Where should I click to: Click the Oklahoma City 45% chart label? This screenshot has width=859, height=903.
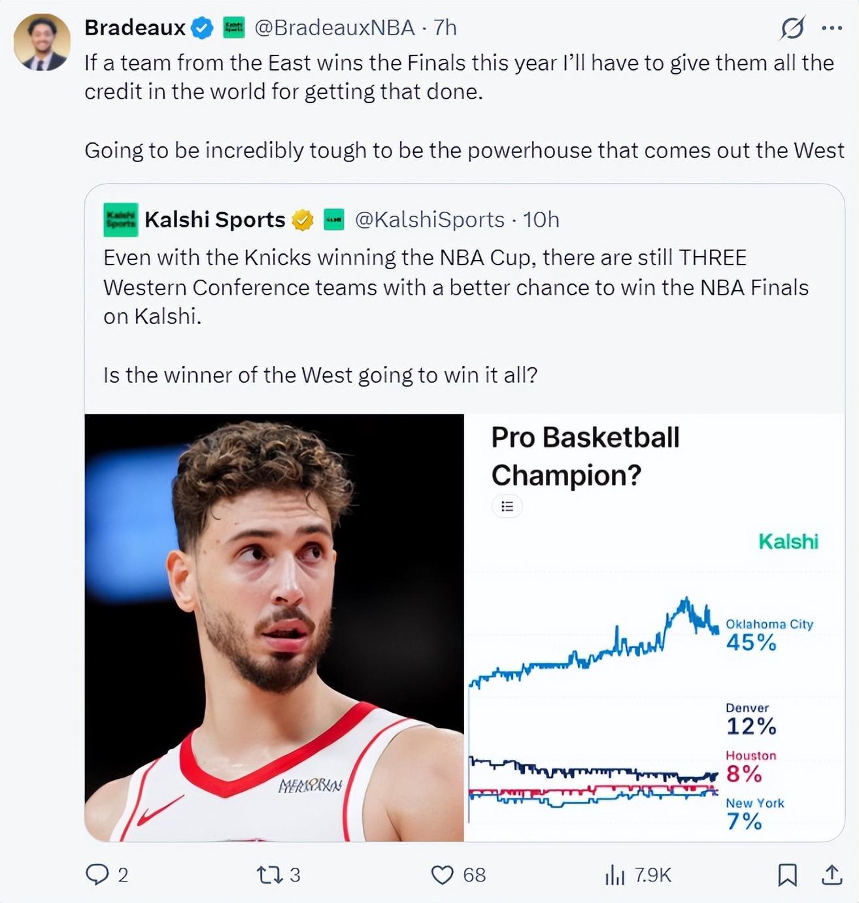click(768, 634)
